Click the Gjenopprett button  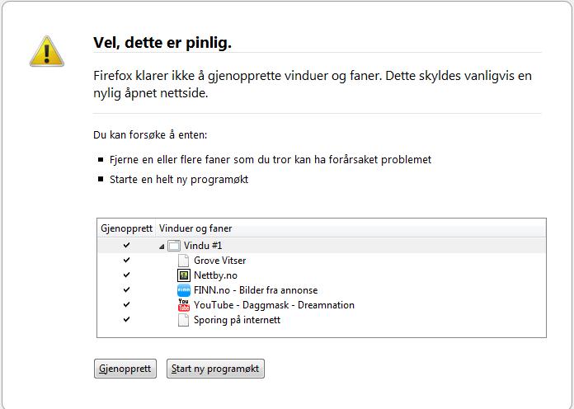pos(125,369)
